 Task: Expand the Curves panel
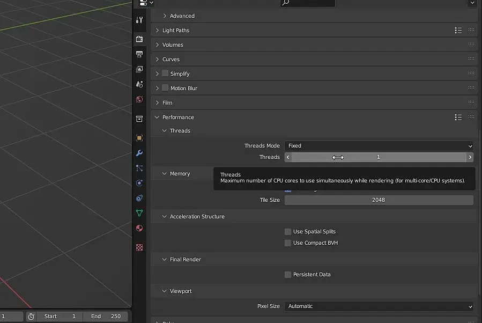coord(158,59)
